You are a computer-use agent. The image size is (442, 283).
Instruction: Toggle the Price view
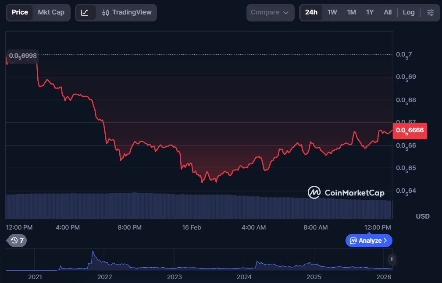(20, 12)
